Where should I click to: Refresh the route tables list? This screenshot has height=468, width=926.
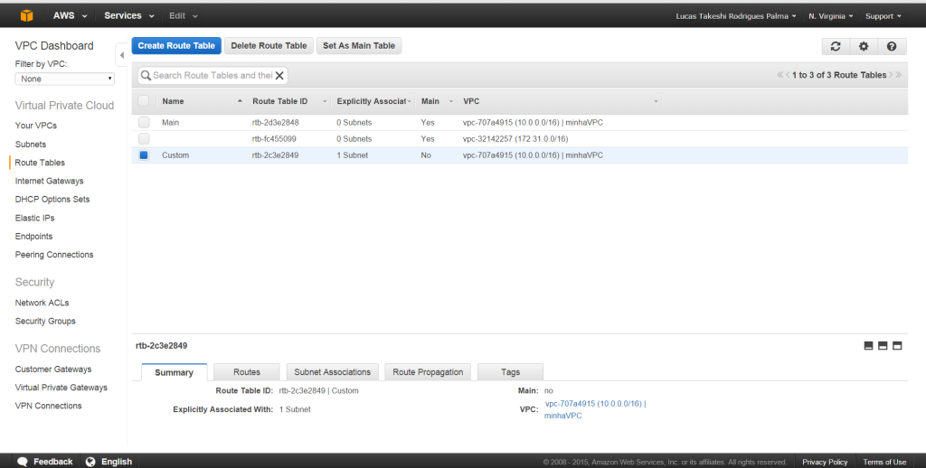coord(836,46)
